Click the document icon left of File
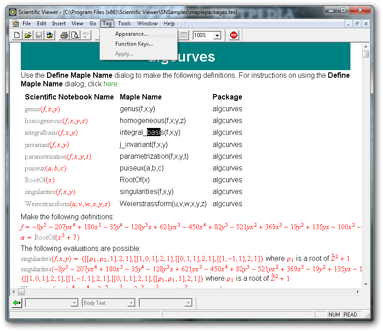 [16, 24]
